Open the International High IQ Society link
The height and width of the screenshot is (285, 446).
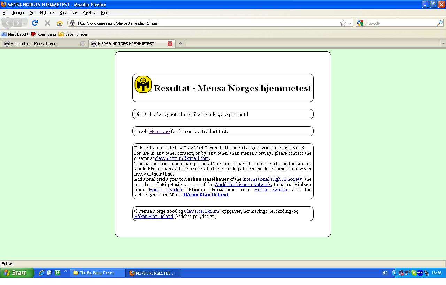[x=272, y=179]
